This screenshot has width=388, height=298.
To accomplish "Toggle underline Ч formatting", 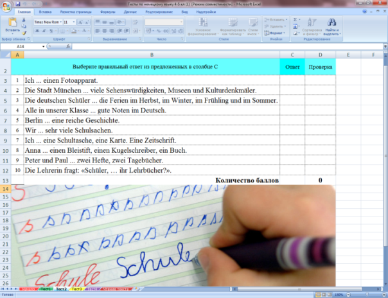I will coord(51,31).
